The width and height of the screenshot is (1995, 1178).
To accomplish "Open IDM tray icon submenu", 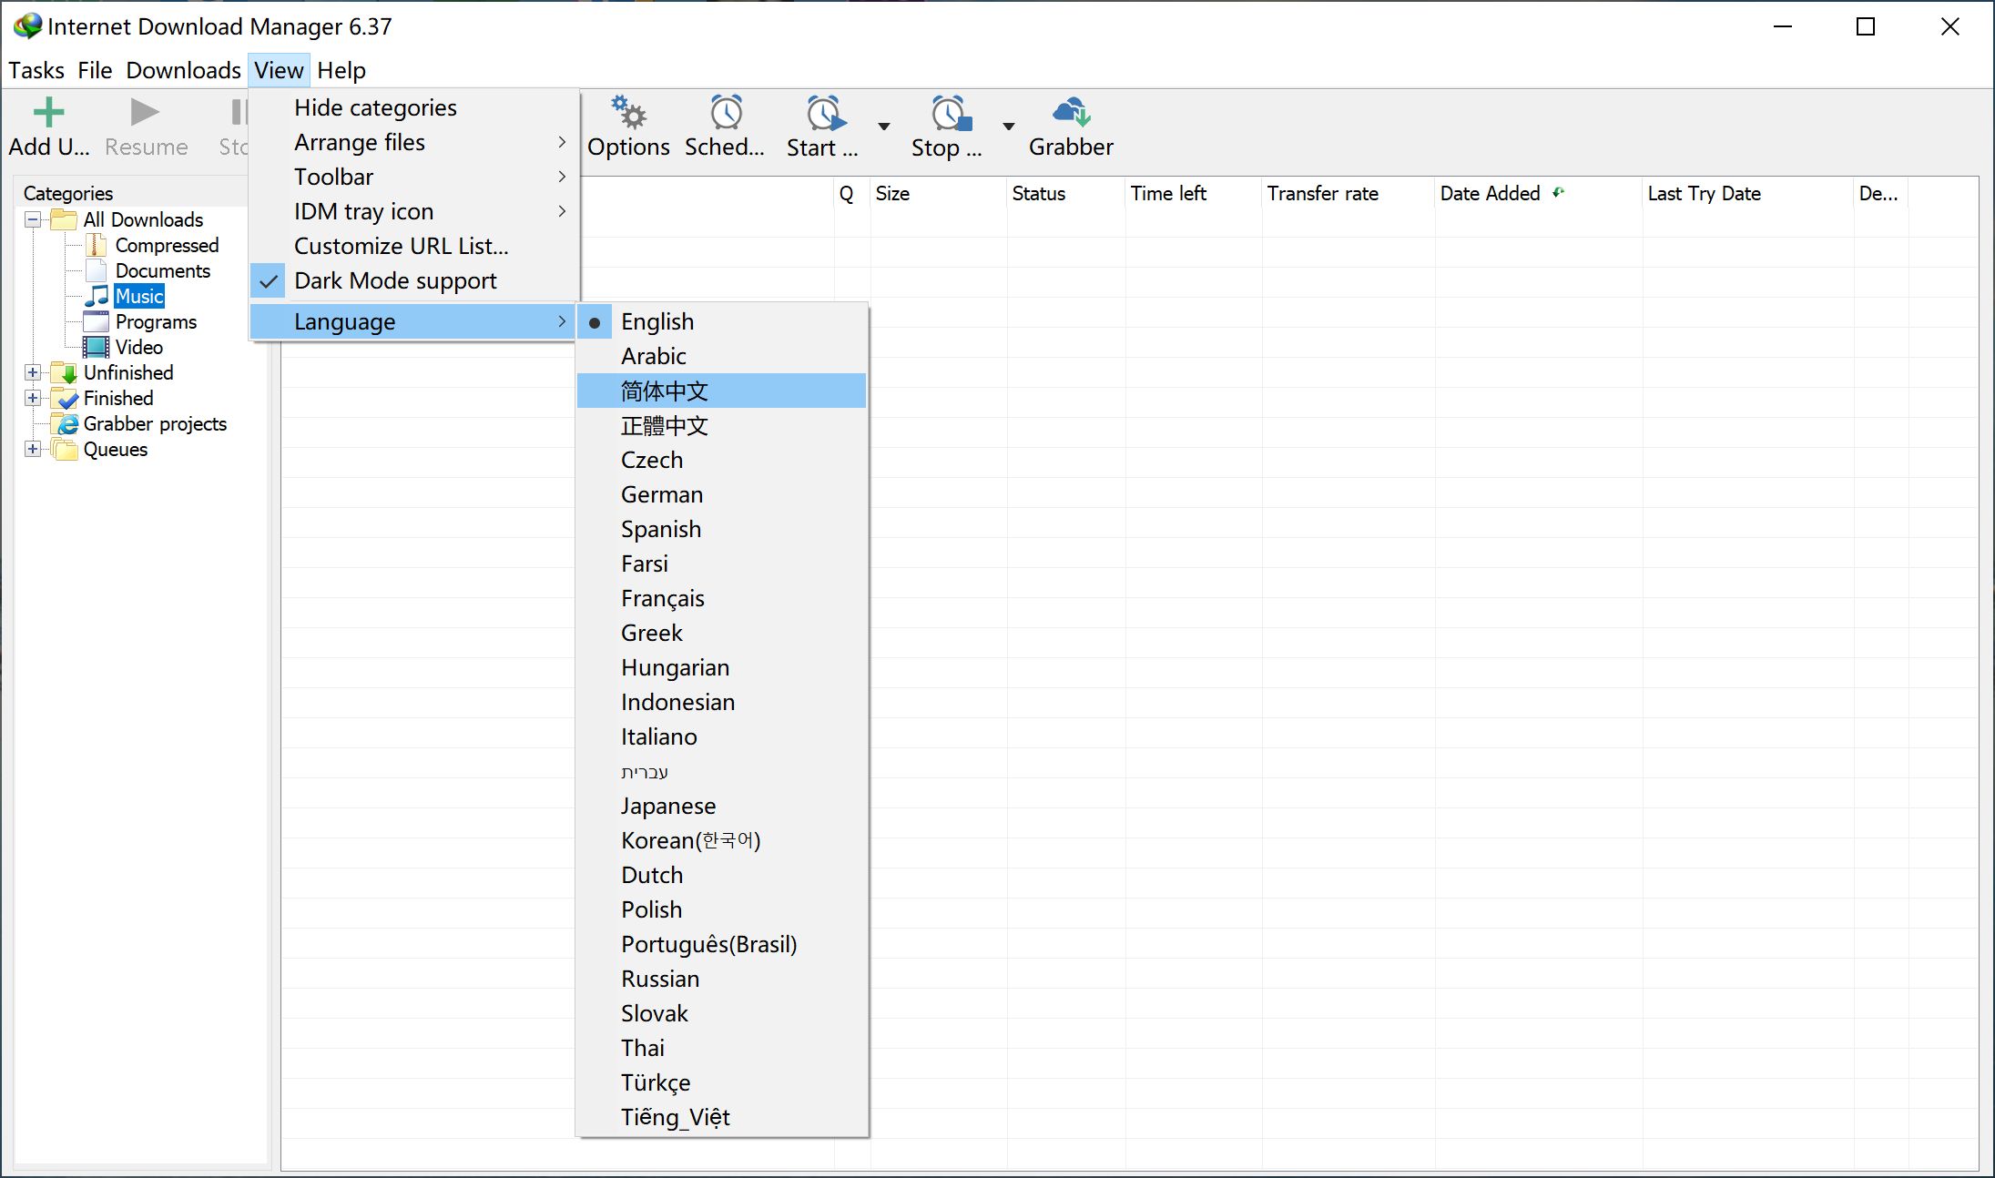I will [414, 211].
